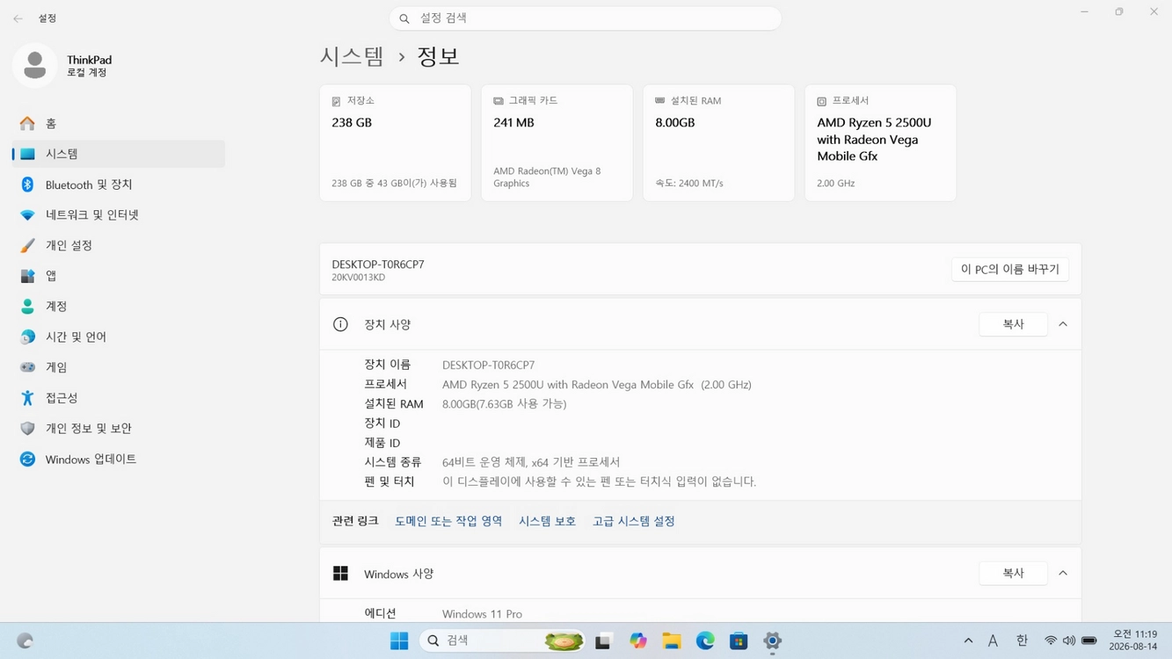Open the volume speaker tray icon
Screen dimensions: 1172x659
1069,641
